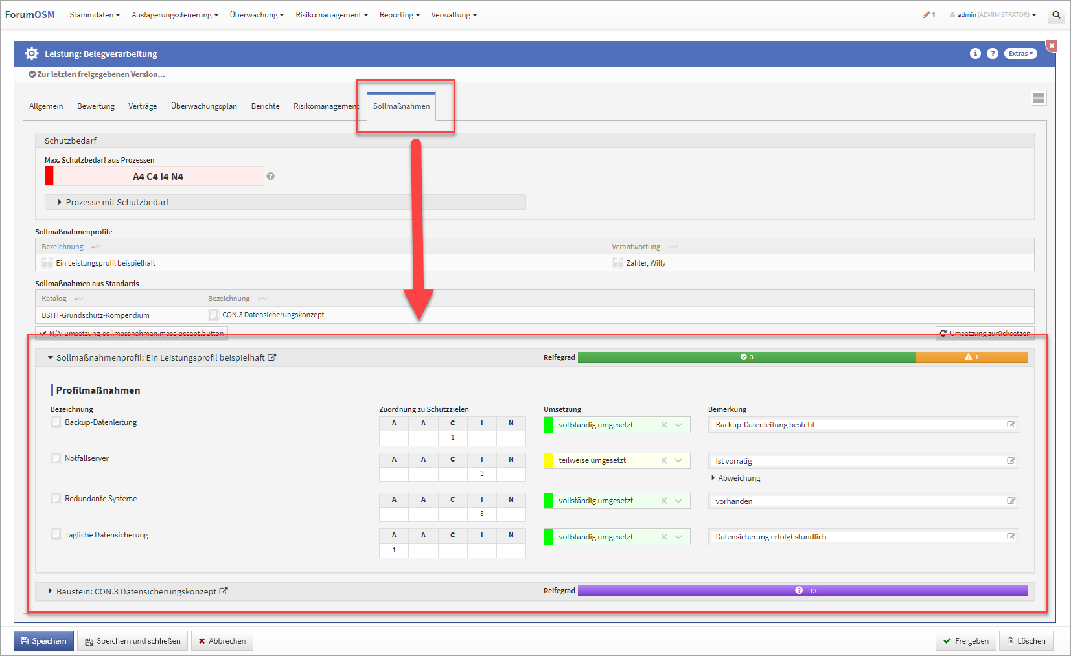
Task: Toggle the Backup-Datenleitung checkbox
Action: (56, 422)
